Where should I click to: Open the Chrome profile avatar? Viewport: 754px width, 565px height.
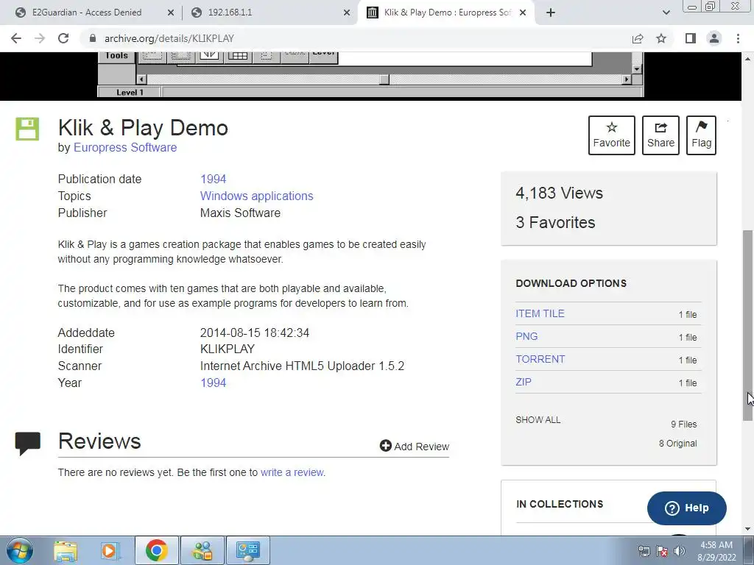714,38
